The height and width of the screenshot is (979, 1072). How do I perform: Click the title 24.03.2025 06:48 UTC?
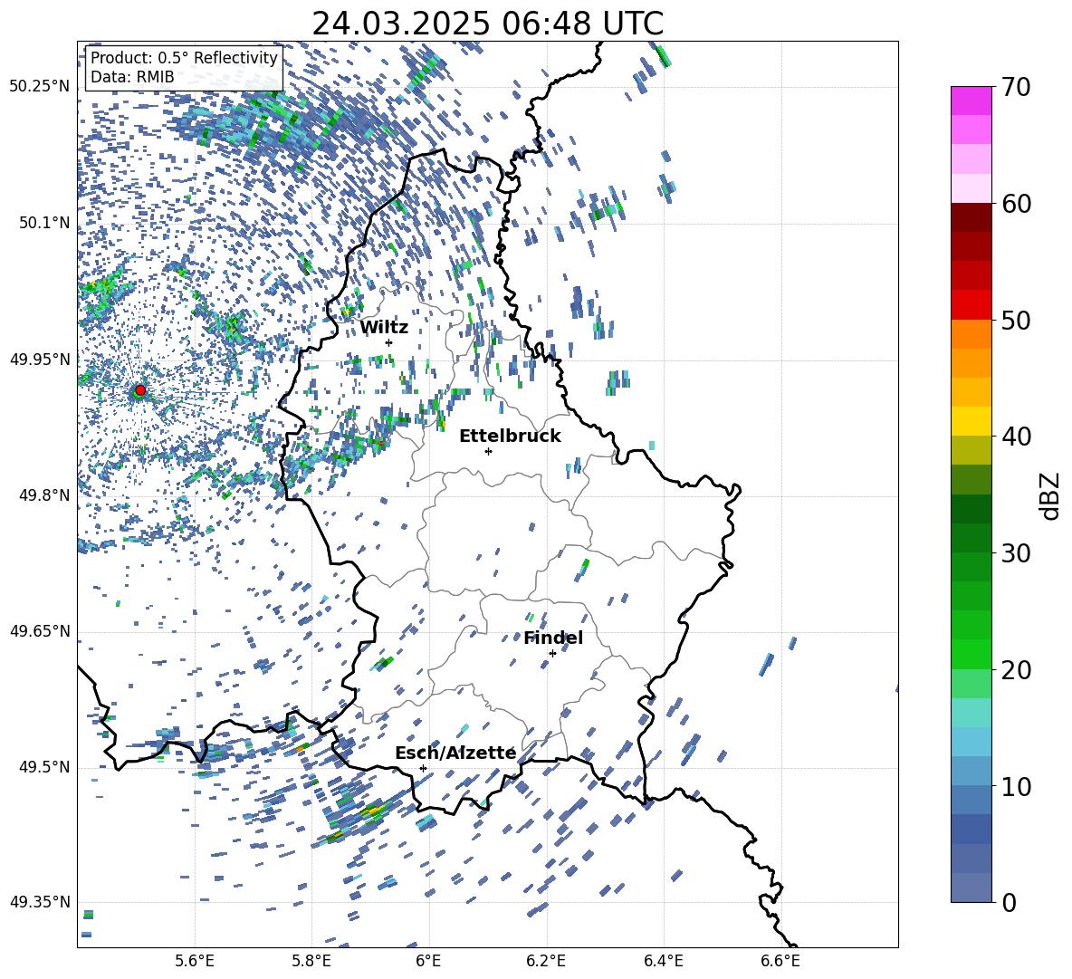point(487,24)
